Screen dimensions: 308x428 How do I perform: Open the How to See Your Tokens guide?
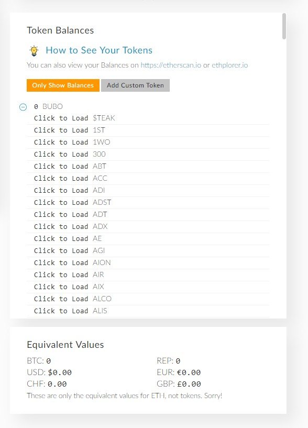coord(99,50)
